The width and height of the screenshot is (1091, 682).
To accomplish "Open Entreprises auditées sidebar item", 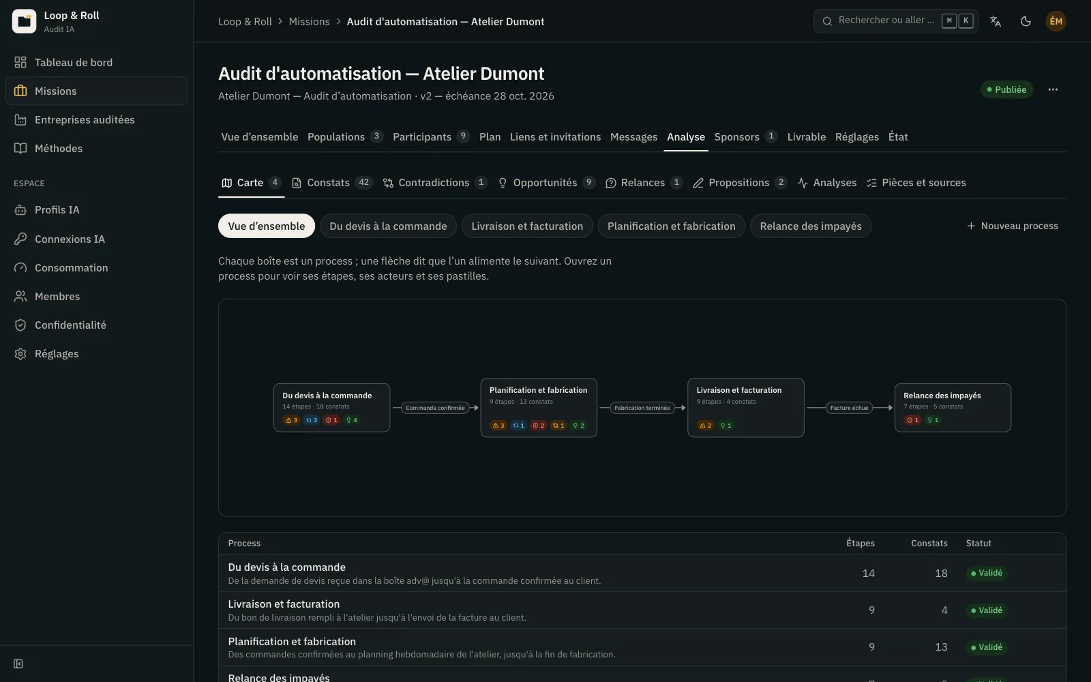I will [96, 119].
